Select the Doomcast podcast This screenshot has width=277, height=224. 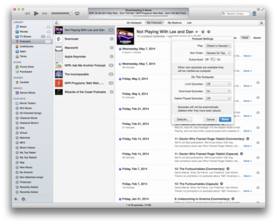(x=84, y=39)
